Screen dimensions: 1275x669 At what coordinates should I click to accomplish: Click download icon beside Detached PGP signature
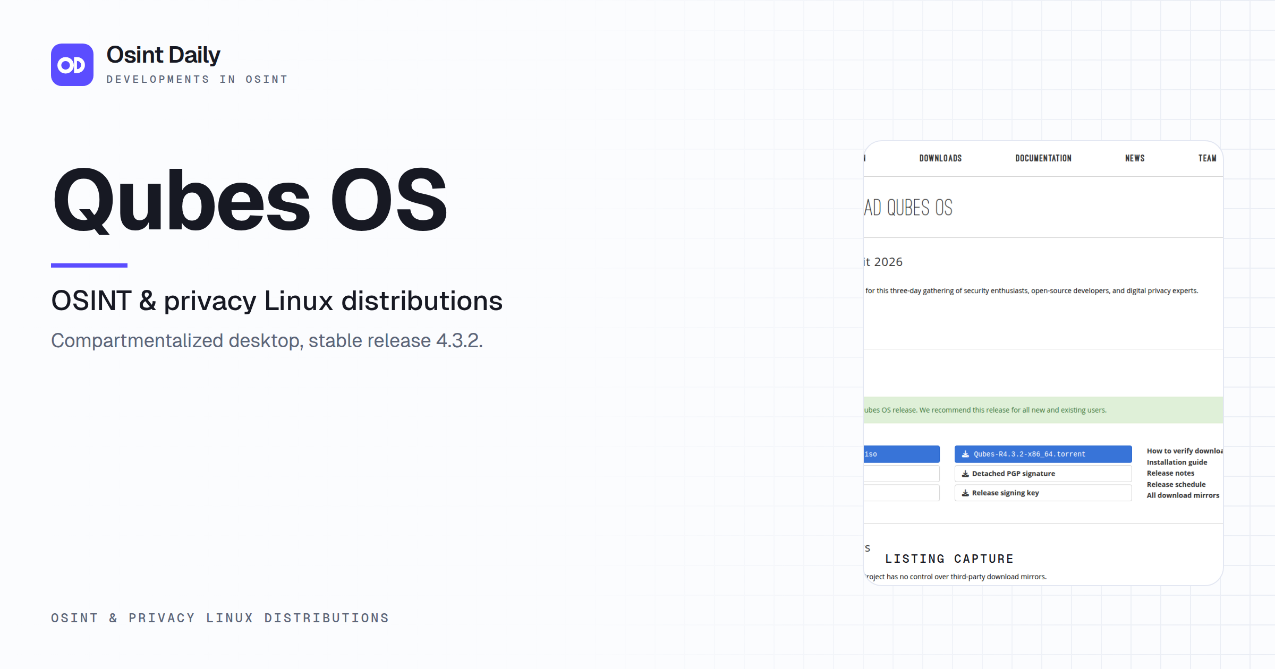coord(965,474)
